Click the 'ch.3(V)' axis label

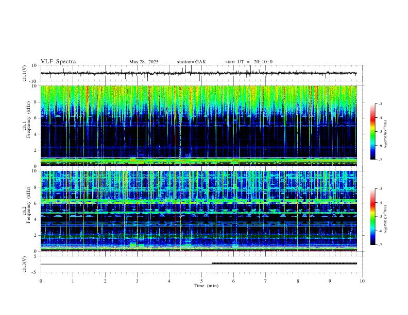click(25, 265)
